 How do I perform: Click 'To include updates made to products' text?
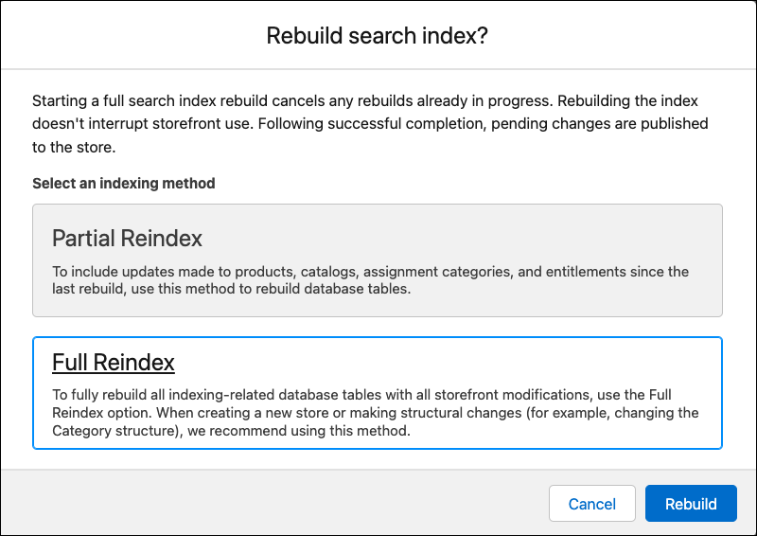pos(172,272)
